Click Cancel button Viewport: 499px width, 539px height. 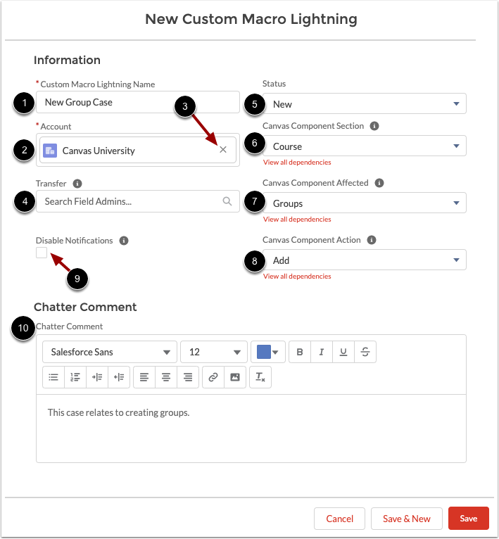pos(339,519)
